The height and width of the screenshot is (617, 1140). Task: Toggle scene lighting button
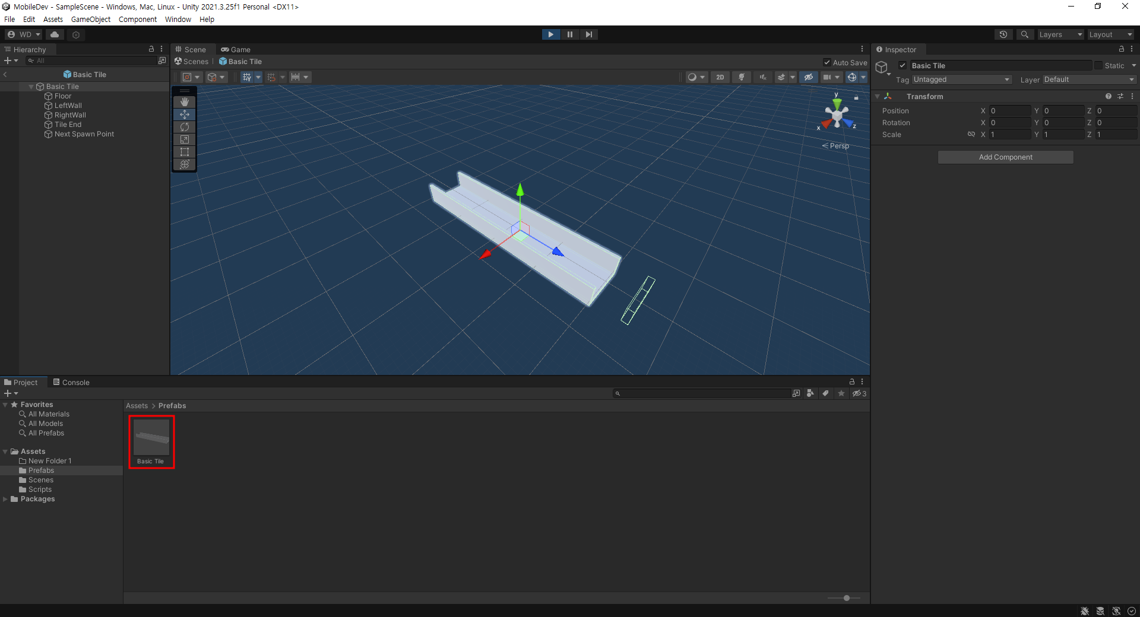coord(742,77)
